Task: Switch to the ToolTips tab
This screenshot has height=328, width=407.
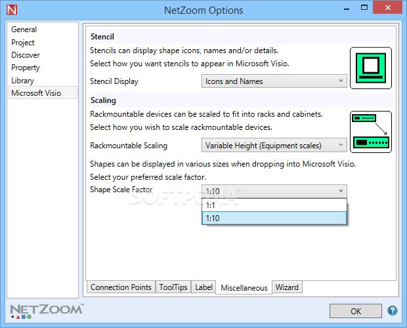Action: click(173, 287)
